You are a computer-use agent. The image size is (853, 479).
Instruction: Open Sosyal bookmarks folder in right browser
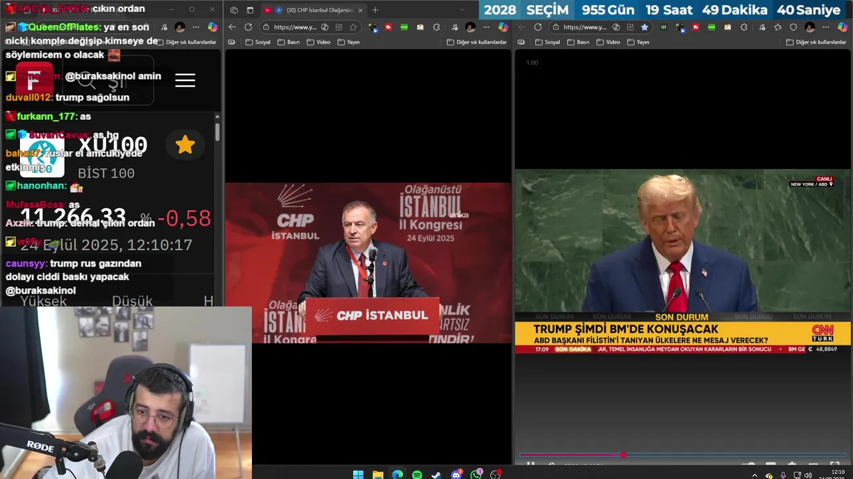pos(548,42)
